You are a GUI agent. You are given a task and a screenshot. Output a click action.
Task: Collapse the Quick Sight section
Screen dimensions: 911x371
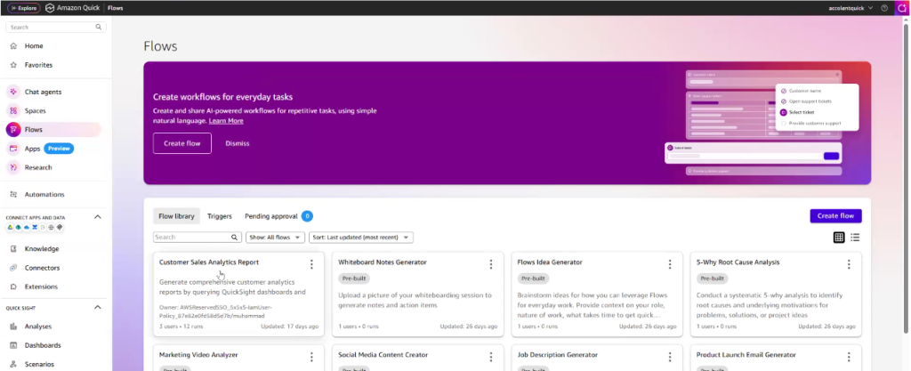tap(98, 307)
